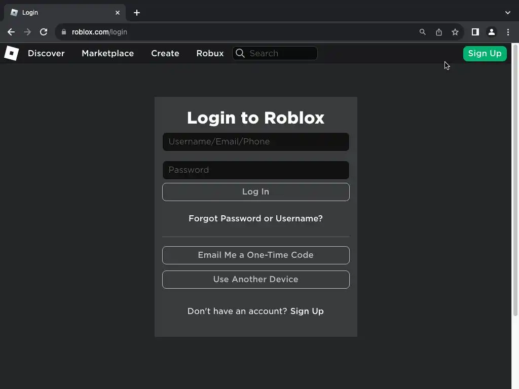
Task: Open the Marketplace menu item
Action: pos(108,53)
